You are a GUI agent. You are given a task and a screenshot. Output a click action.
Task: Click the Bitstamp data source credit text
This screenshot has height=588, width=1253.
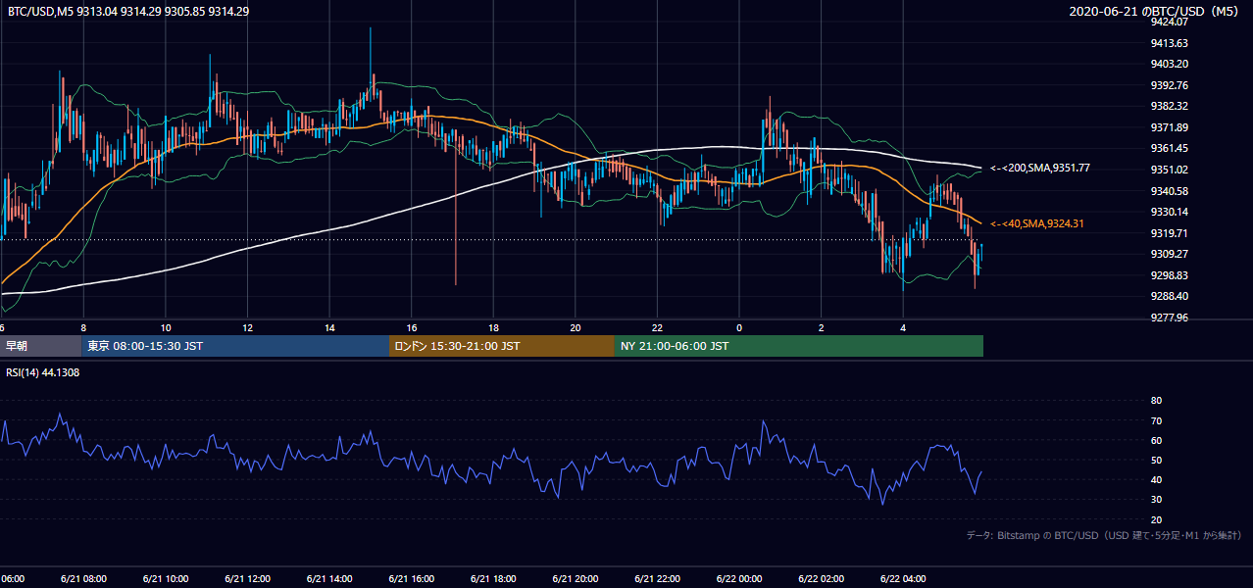click(1104, 535)
